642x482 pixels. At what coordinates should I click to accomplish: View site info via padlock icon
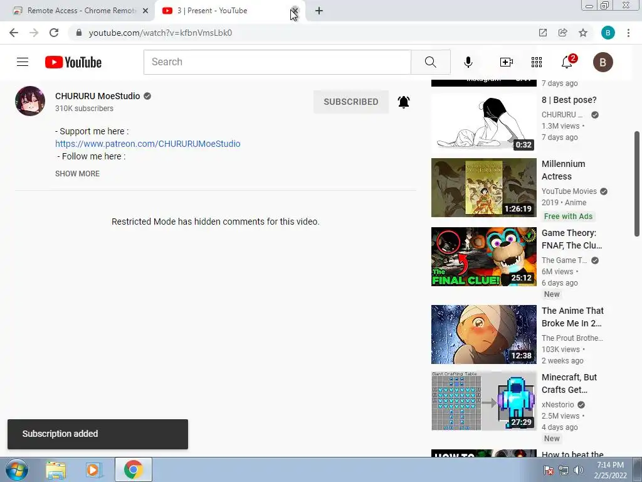click(78, 33)
